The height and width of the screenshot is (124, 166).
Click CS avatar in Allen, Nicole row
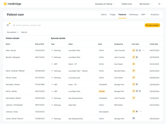tap(140, 50)
